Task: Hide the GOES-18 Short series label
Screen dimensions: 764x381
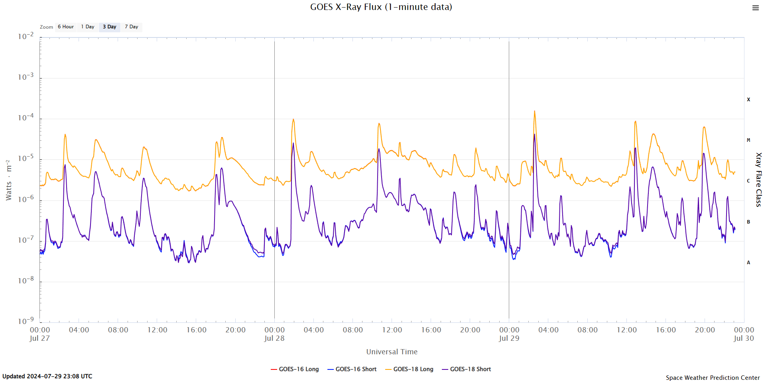Action: pos(470,369)
